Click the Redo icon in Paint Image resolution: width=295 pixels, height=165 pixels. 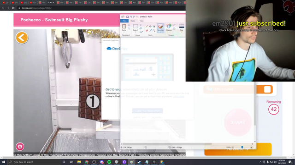point(134,16)
